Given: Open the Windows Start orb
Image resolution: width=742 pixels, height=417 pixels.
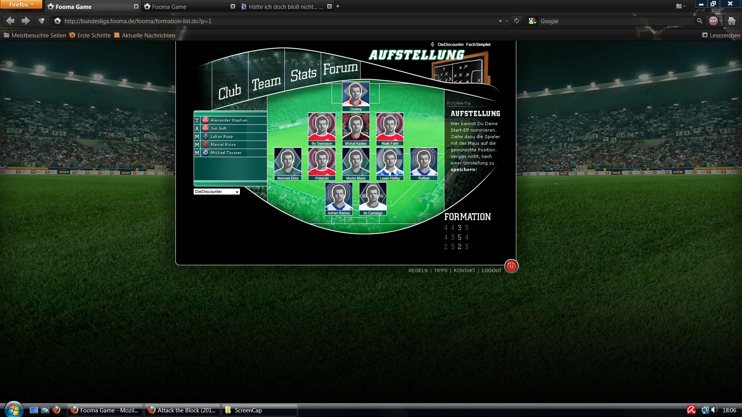Looking at the screenshot, I should coord(14,409).
